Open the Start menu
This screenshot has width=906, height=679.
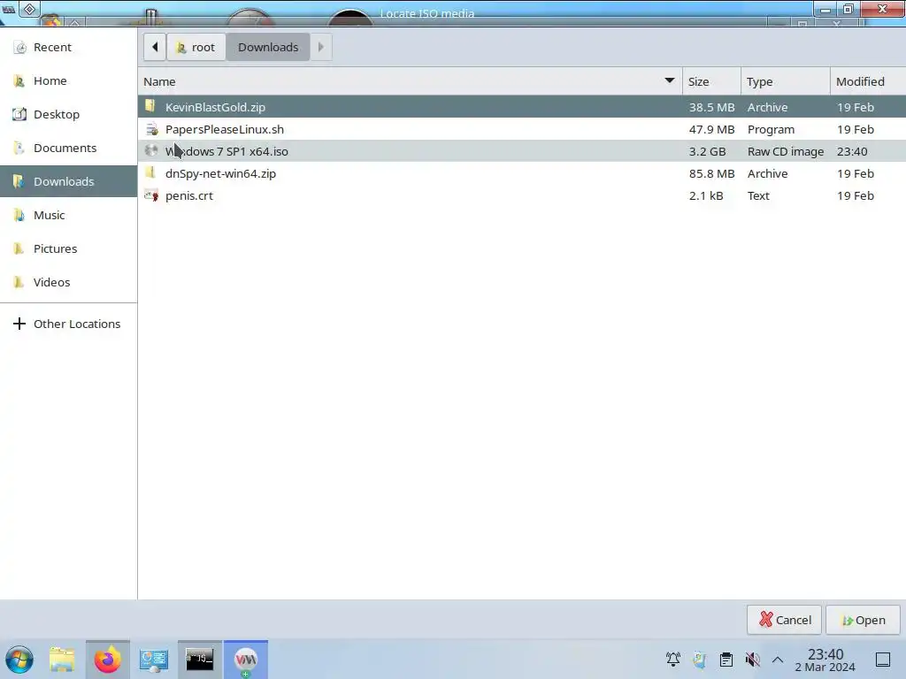click(19, 660)
